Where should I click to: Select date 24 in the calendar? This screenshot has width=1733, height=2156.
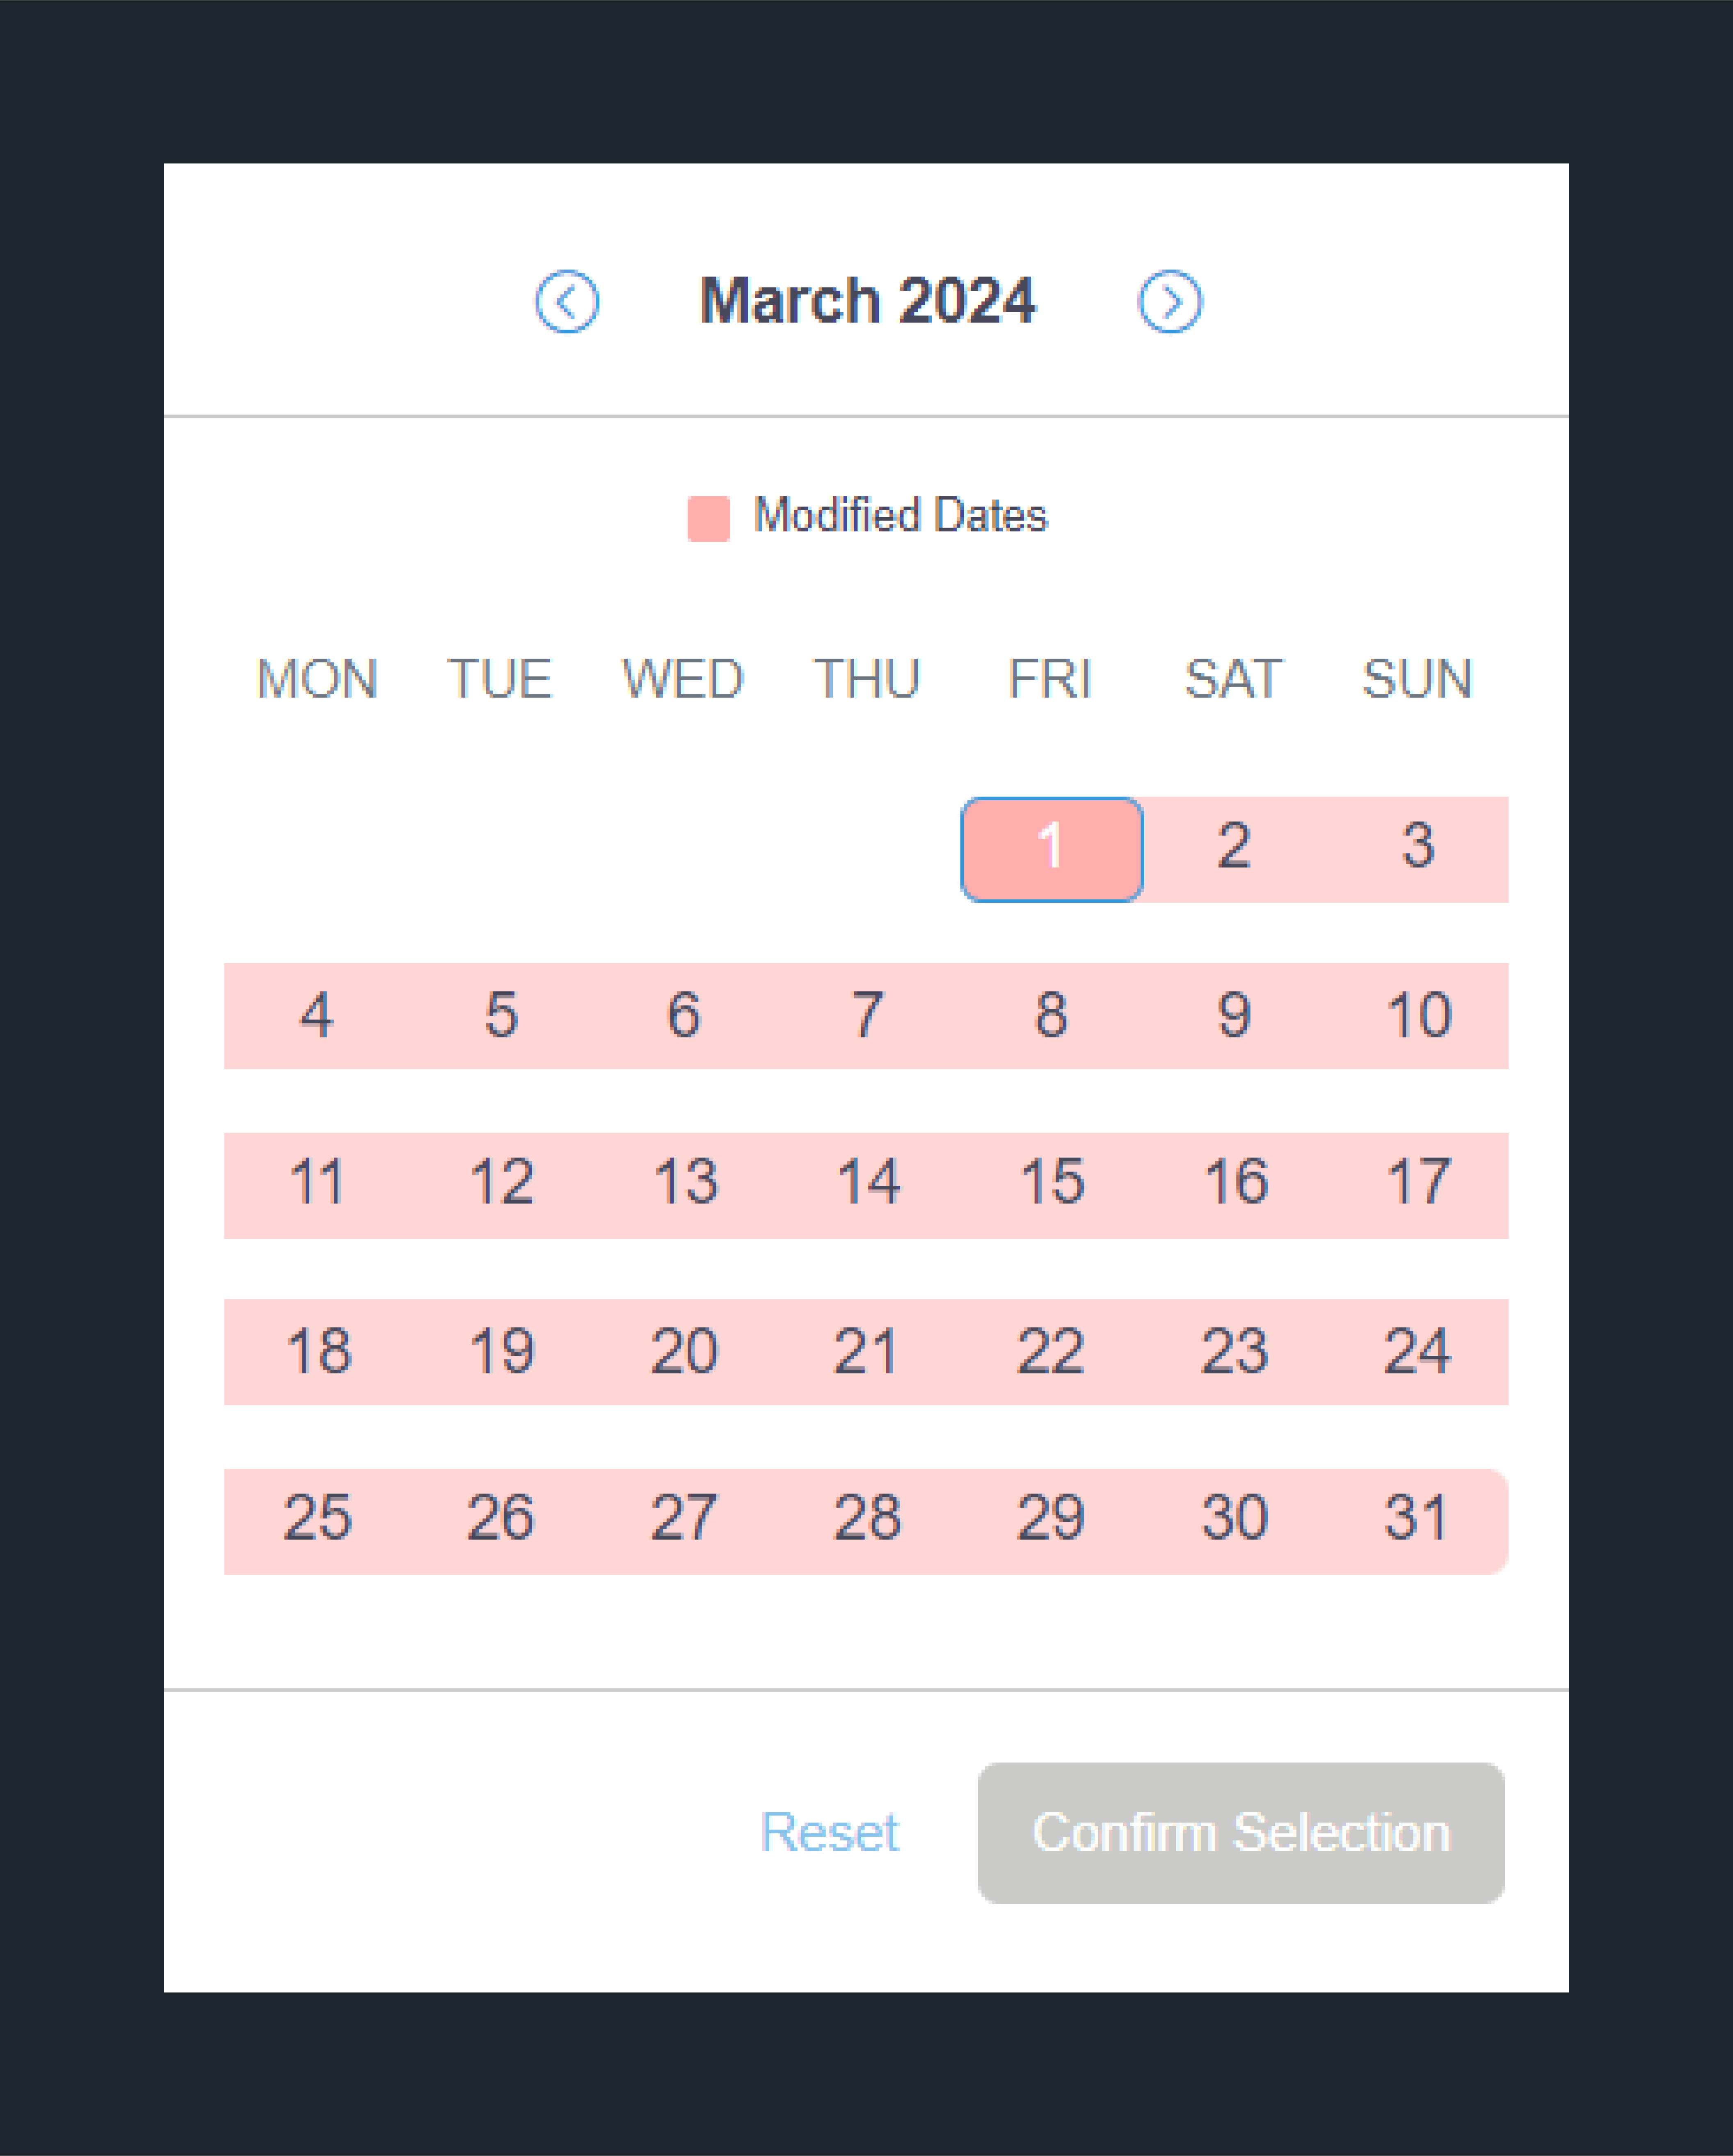point(1417,1352)
